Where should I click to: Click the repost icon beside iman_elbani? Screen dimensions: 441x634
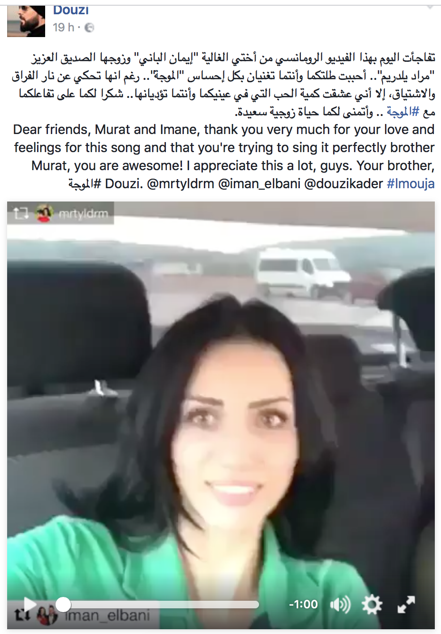tap(21, 615)
